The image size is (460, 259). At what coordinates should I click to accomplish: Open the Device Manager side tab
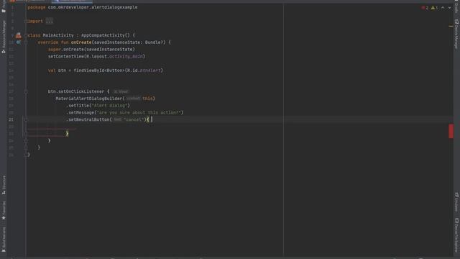pos(456,34)
